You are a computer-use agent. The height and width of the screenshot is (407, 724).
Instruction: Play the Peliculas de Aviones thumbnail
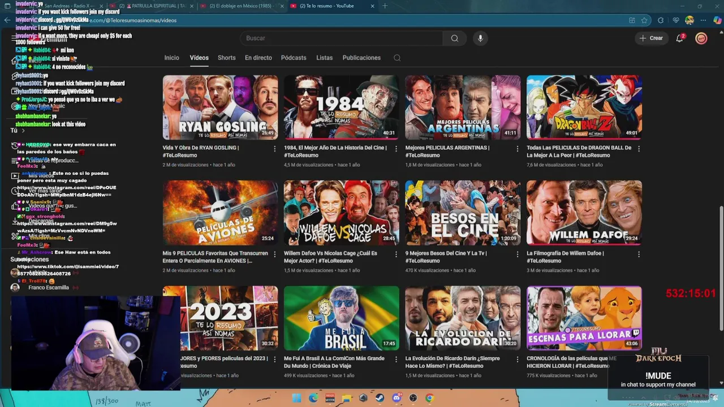pos(220,213)
